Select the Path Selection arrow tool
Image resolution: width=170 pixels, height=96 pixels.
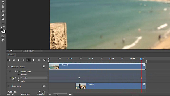point(3,7)
